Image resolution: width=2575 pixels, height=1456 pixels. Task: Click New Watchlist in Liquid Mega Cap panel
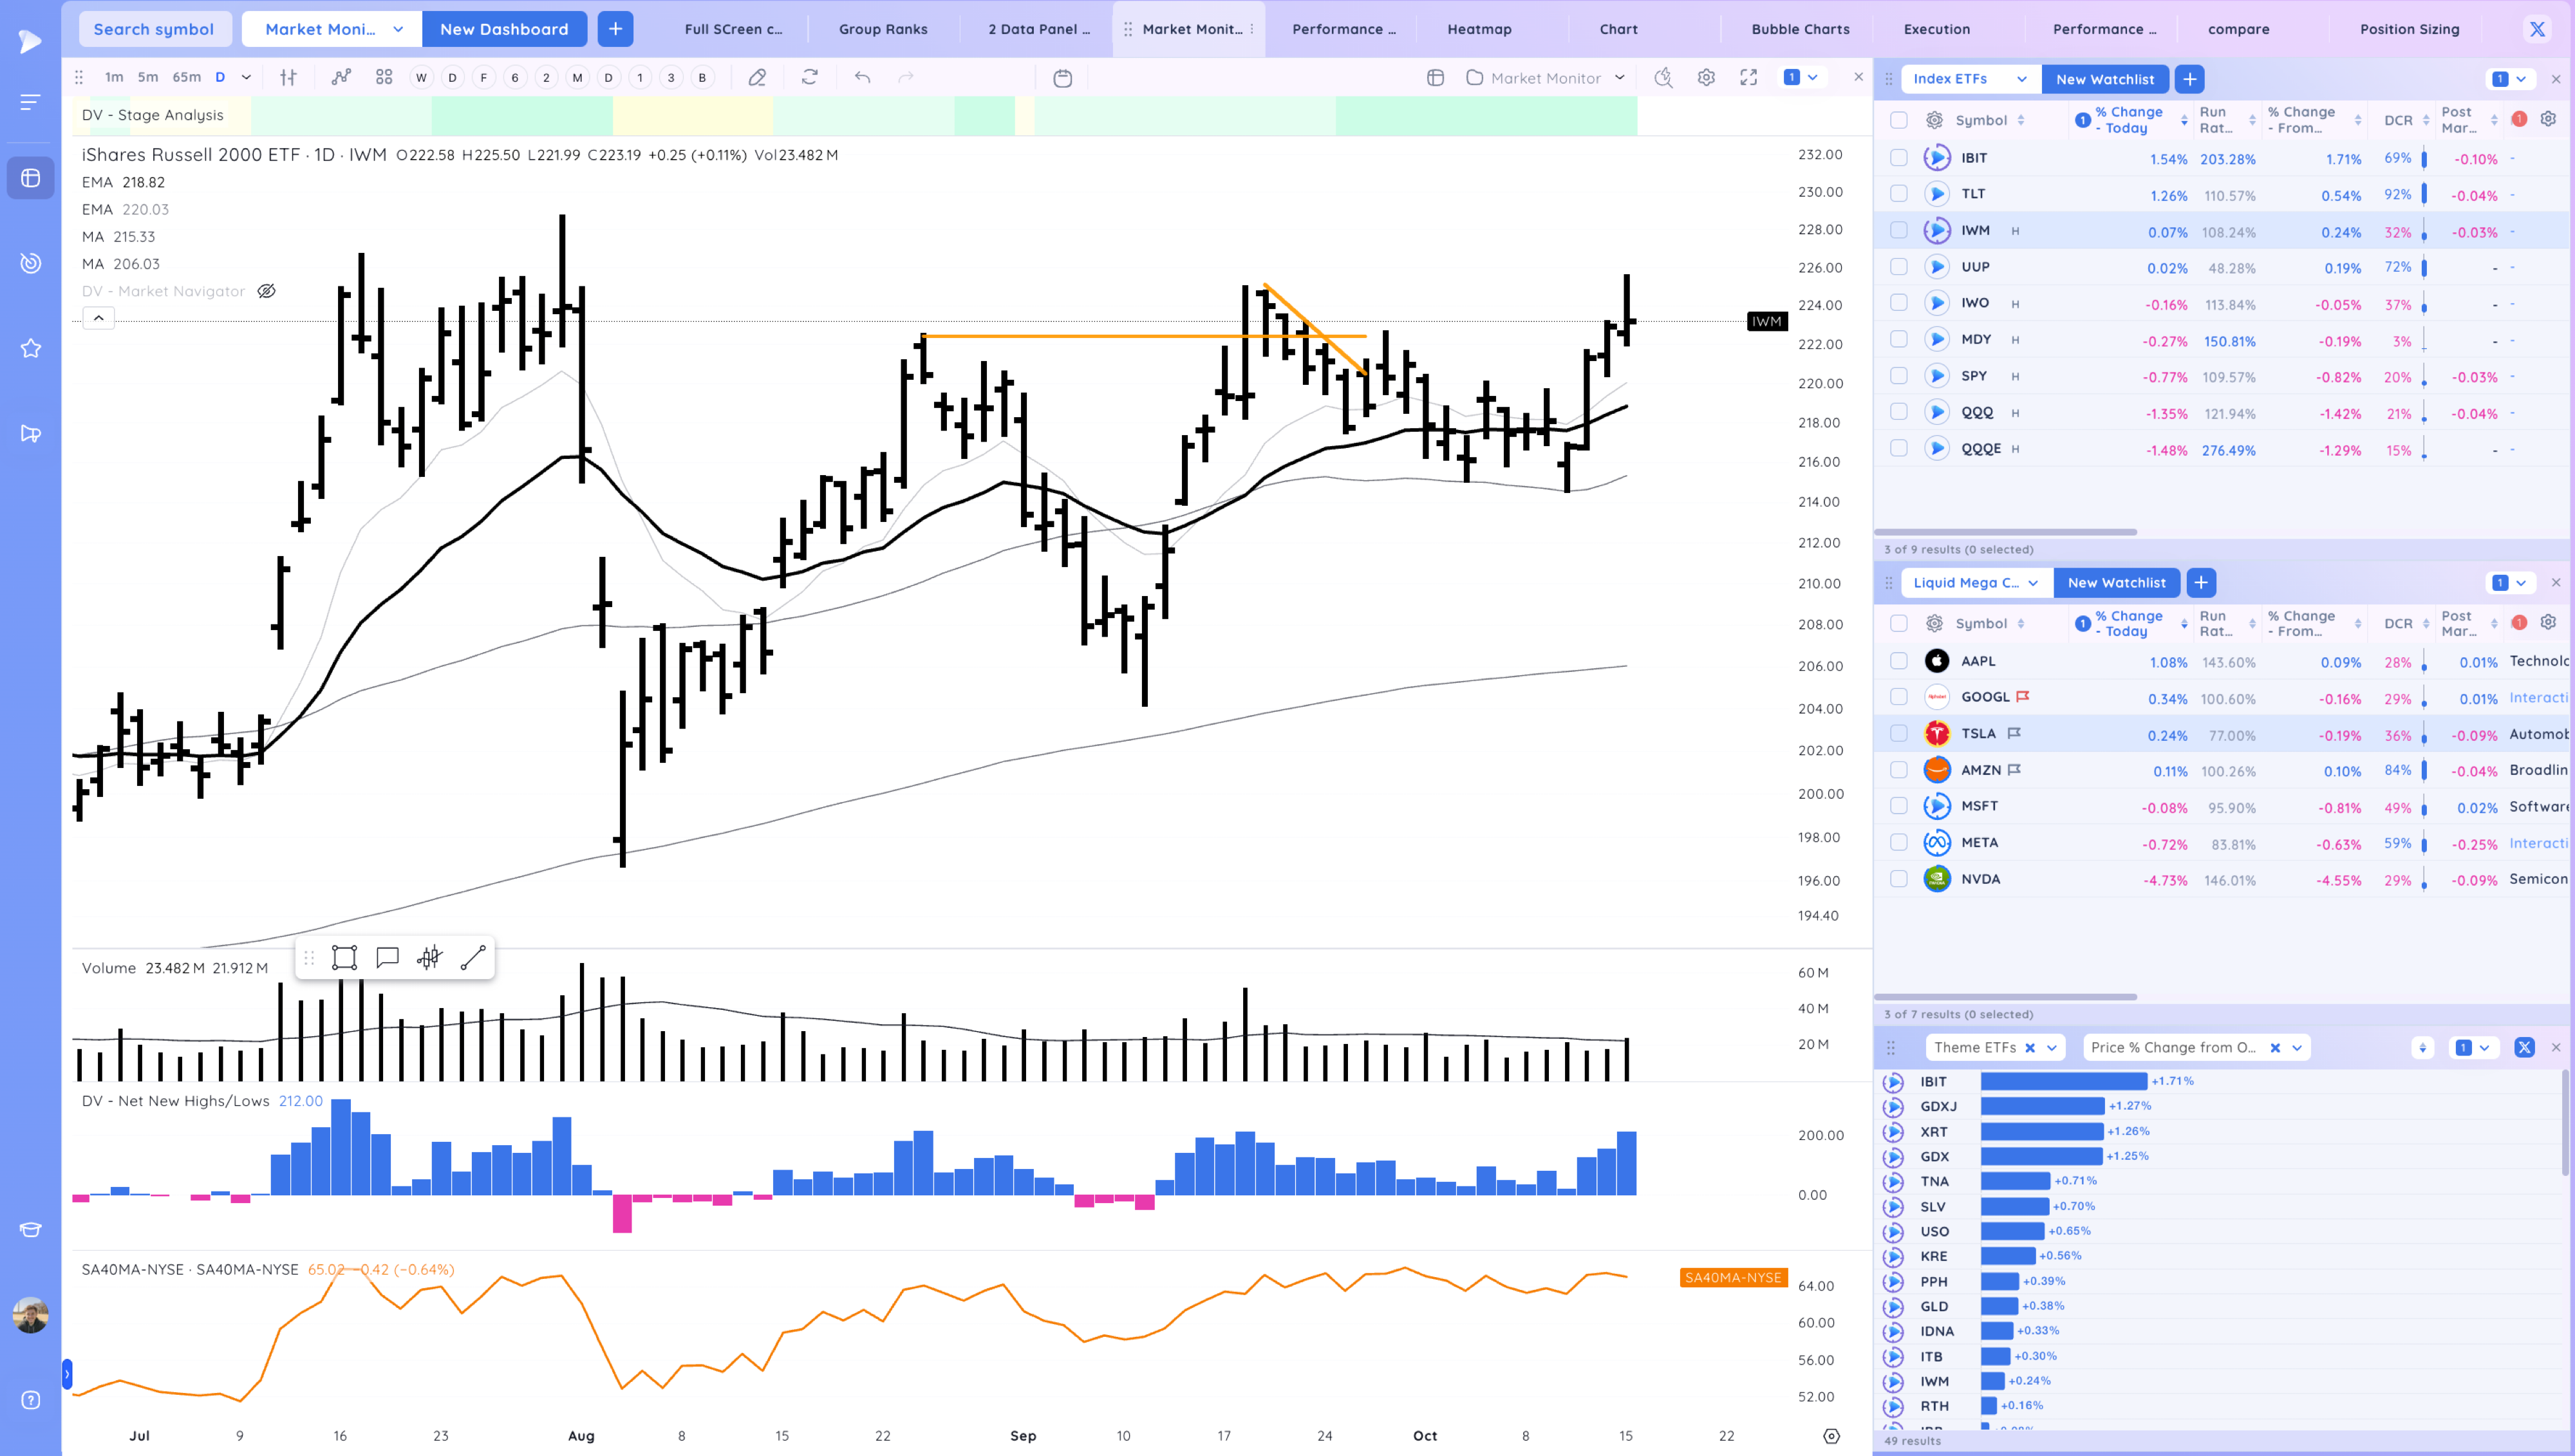pos(2116,582)
